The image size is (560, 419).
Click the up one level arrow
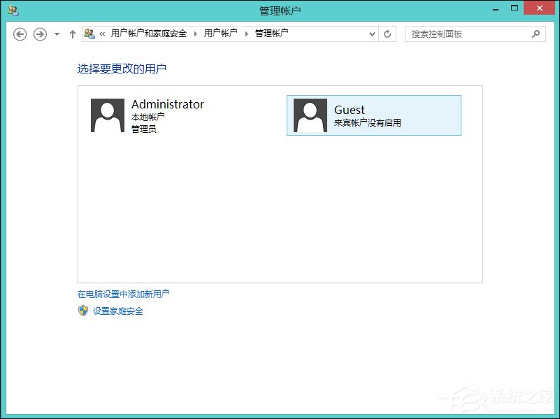[x=73, y=34]
